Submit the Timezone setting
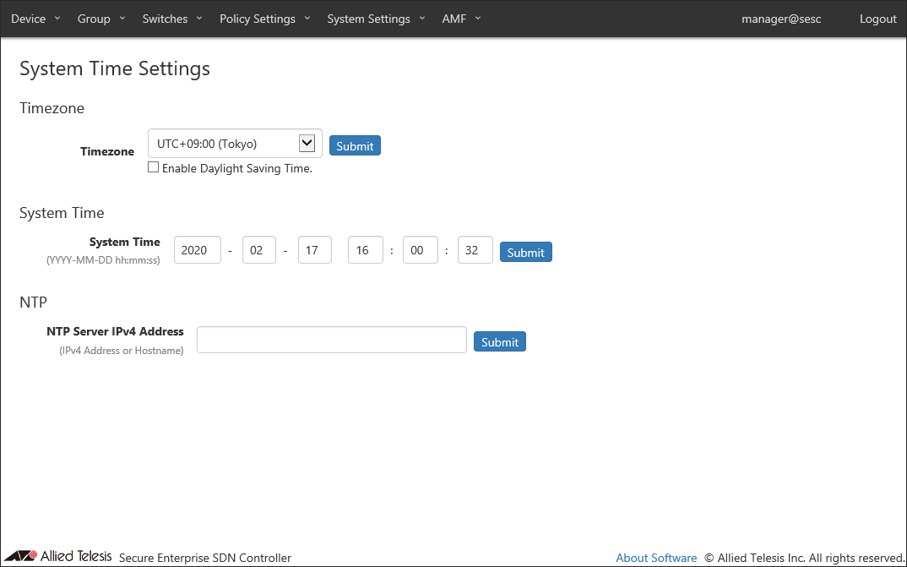This screenshot has height=567, width=907. click(355, 145)
